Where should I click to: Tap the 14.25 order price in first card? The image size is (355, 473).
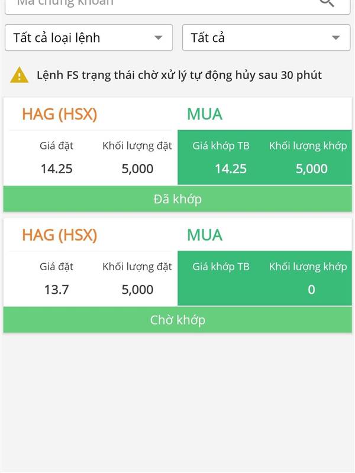56,169
